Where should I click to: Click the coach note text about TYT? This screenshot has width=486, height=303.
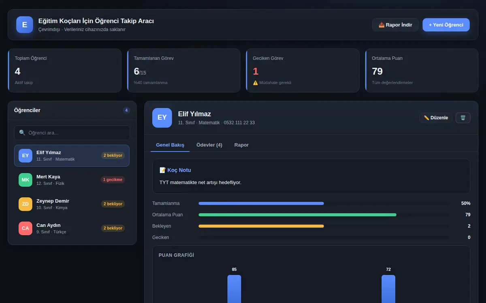click(x=200, y=183)
